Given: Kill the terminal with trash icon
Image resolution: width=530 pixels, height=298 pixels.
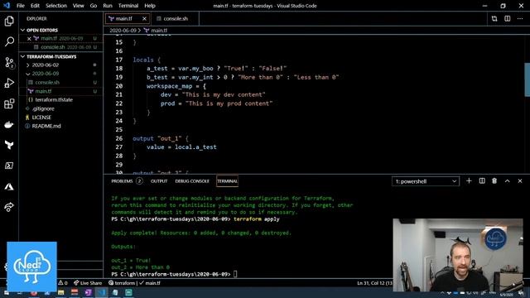Looking at the screenshot, I should pyautogui.click(x=494, y=181).
